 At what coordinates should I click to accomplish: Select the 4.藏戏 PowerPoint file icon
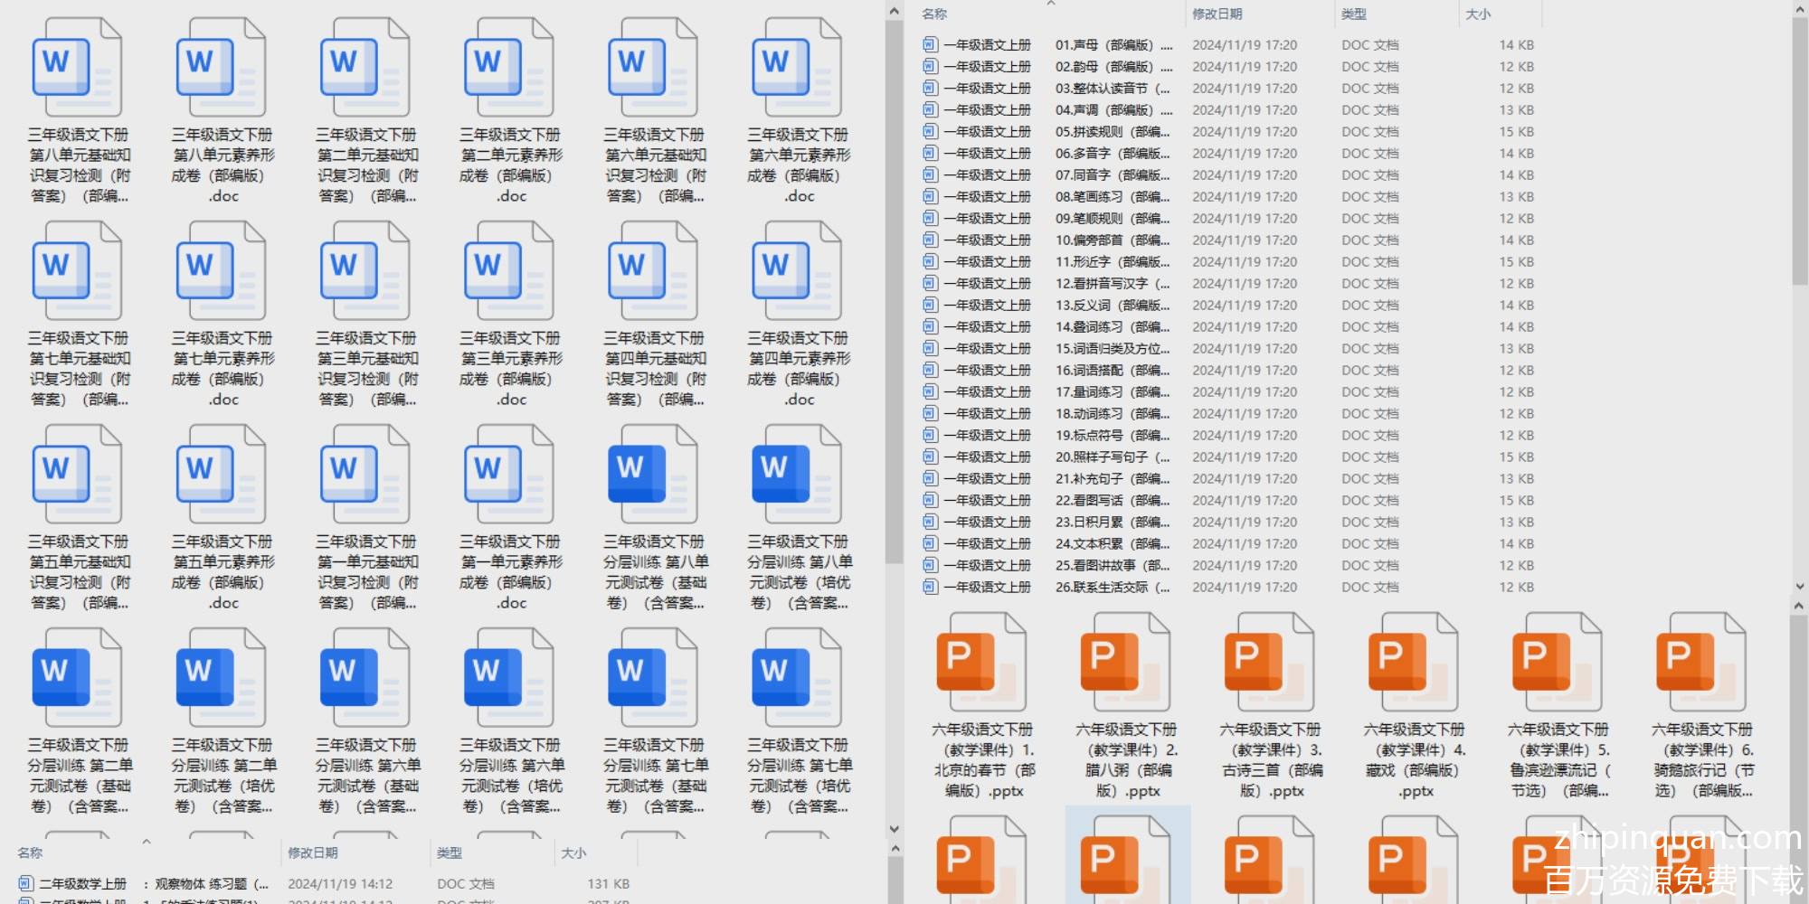click(1413, 662)
